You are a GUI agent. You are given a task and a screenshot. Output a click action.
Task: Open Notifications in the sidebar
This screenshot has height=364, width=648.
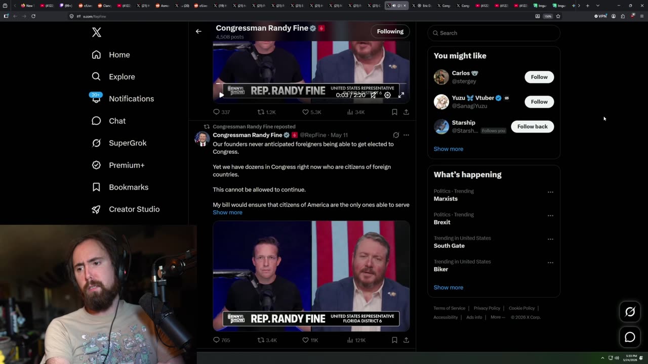click(x=122, y=99)
